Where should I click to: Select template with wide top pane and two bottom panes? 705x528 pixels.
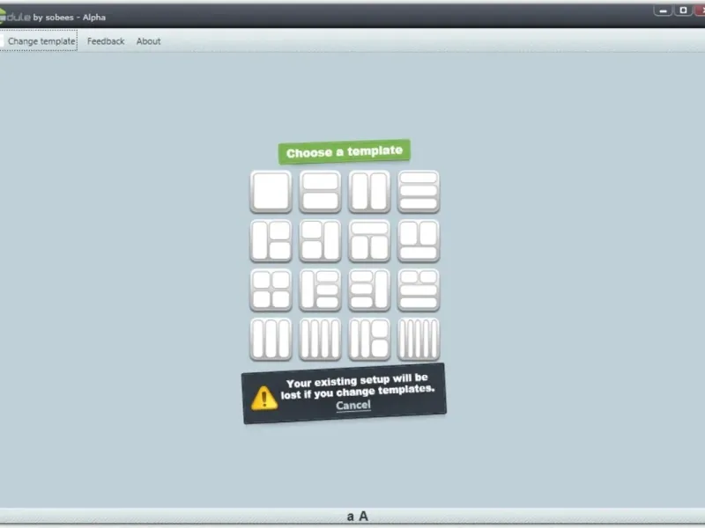pos(369,241)
